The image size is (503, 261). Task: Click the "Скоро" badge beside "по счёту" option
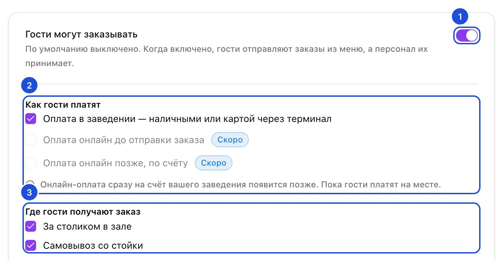coord(214,163)
